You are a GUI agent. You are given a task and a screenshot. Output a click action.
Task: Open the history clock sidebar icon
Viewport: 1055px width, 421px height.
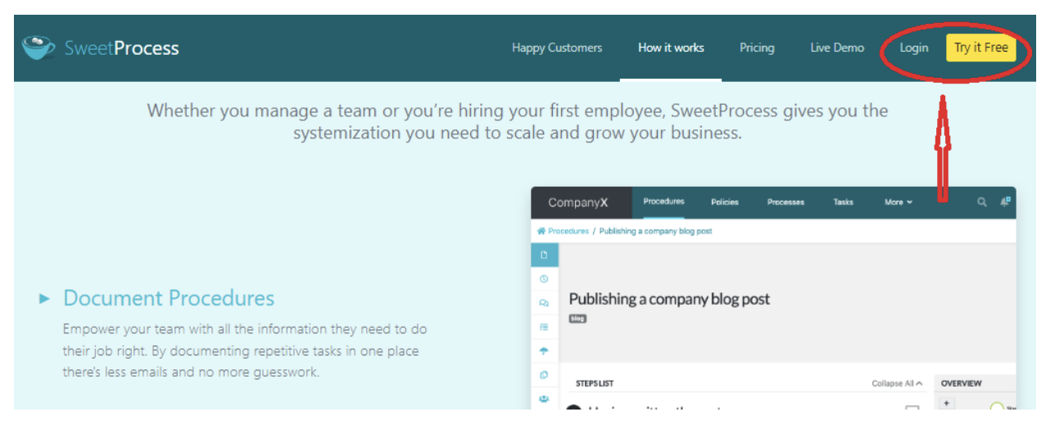click(545, 279)
